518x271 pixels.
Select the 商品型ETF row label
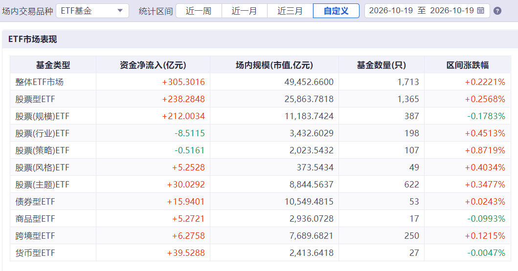tap(35, 219)
